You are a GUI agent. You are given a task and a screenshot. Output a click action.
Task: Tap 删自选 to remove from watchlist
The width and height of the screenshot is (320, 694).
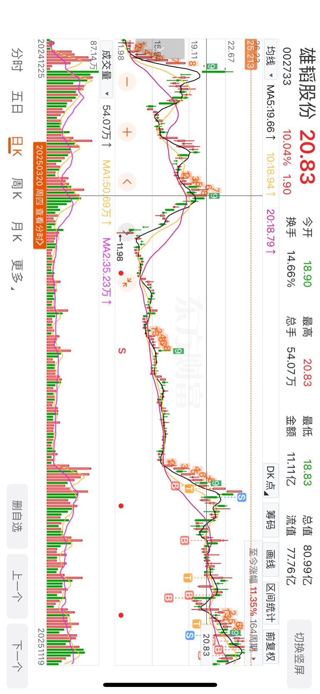pyautogui.click(x=17, y=516)
